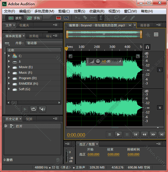Screen dimensions: 168x172
Task: Click the Stop playback button
Action: pyautogui.click(x=110, y=135)
